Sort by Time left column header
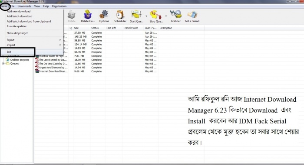The image size is (304, 165). 113,28
